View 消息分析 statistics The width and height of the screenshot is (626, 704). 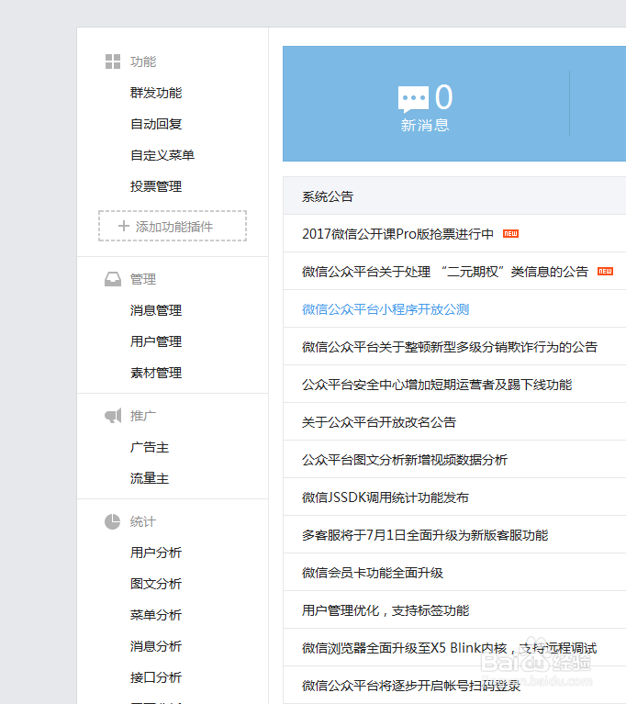[x=156, y=646]
